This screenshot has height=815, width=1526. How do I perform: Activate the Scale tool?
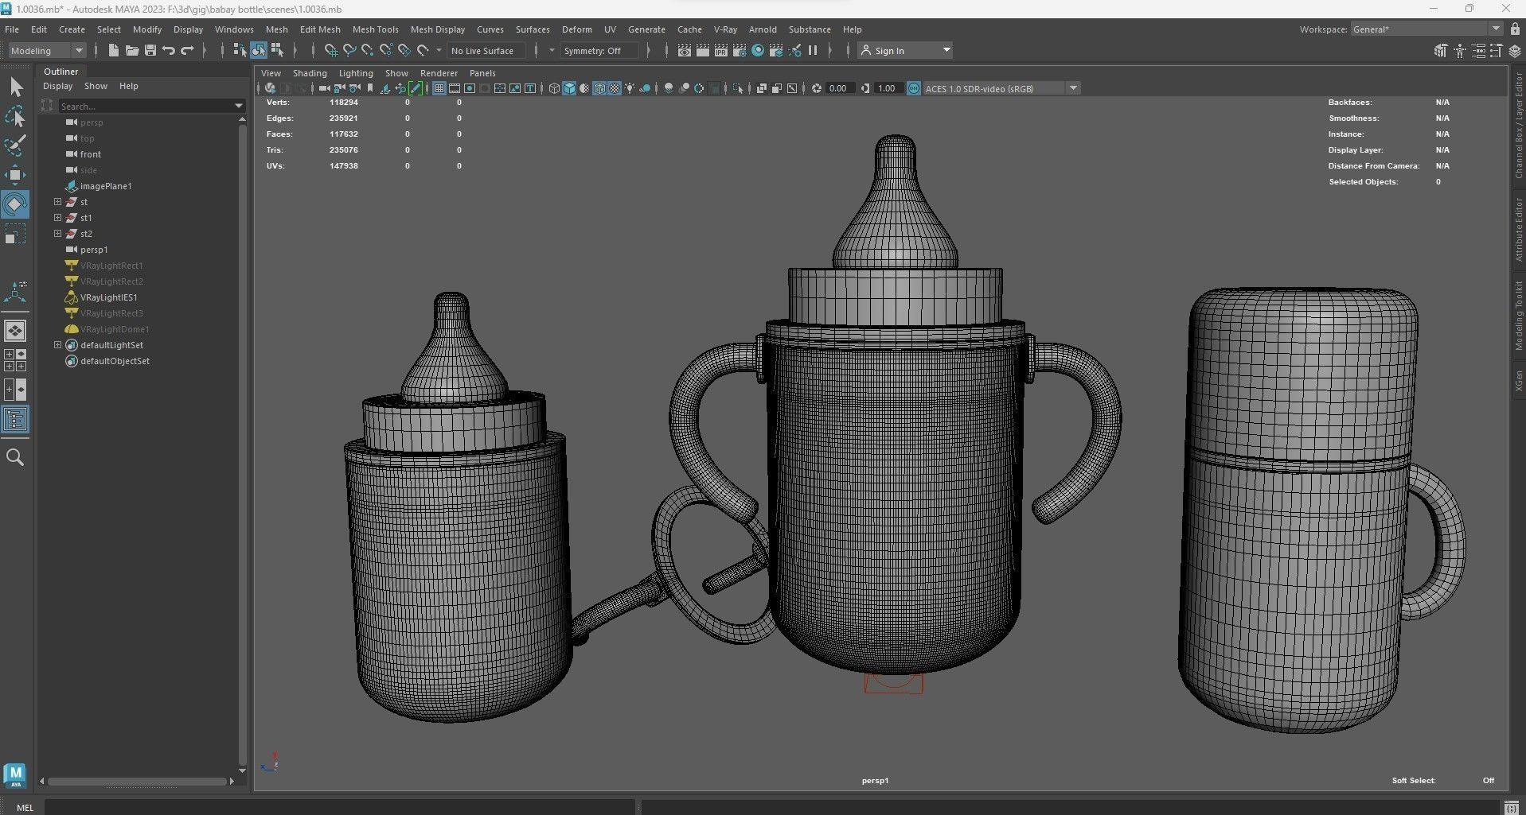(x=15, y=234)
